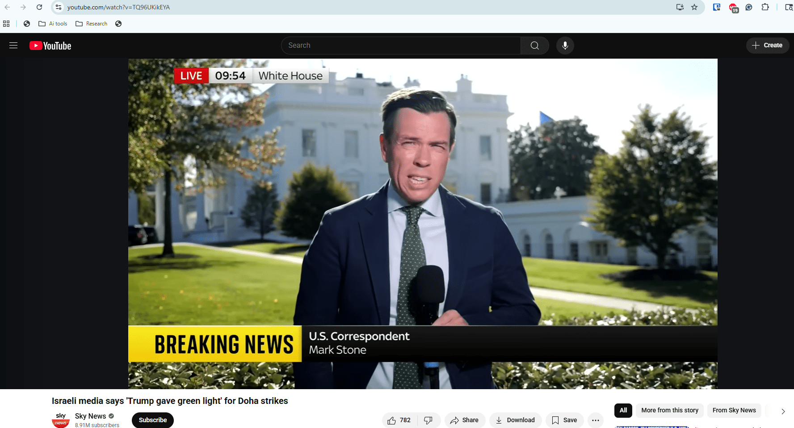Open the YouTube hamburger guide menu
Image resolution: width=794 pixels, height=428 pixels.
(x=13, y=46)
